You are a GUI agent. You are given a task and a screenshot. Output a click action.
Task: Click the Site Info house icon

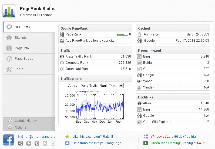[9, 38]
